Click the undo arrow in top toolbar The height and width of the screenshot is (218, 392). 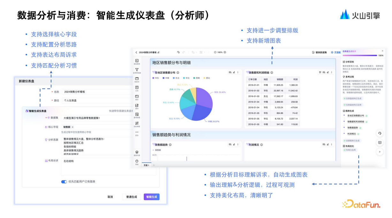pyautogui.click(x=178, y=52)
